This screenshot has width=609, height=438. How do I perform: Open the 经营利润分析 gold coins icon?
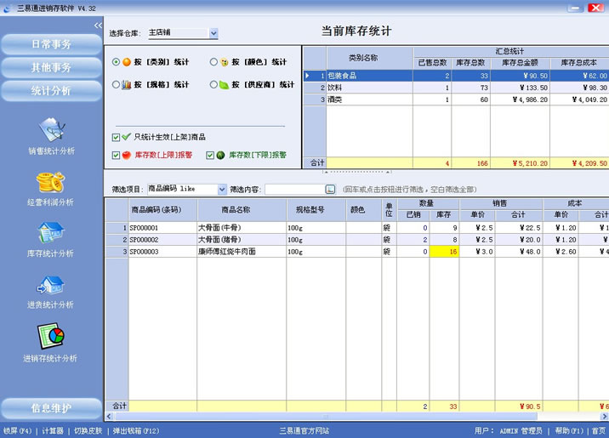pos(50,182)
